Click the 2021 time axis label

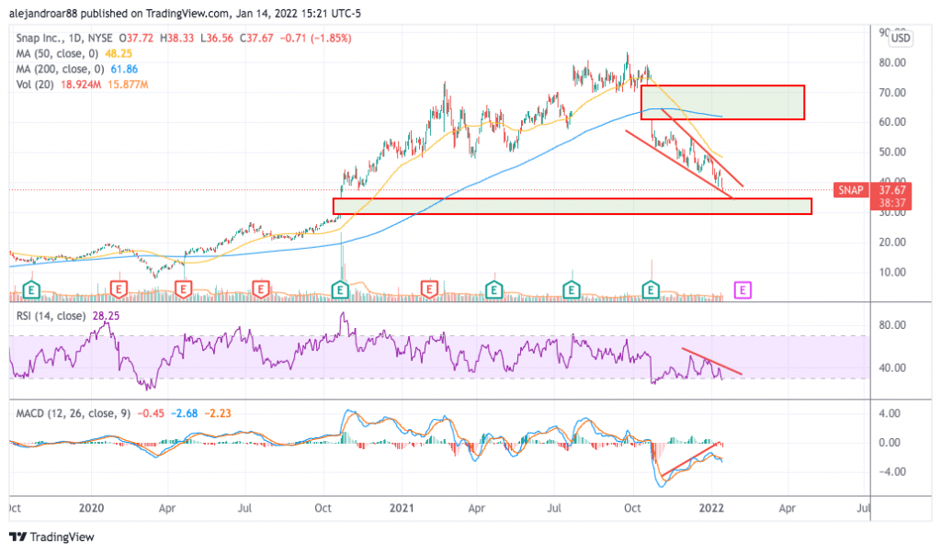point(402,508)
